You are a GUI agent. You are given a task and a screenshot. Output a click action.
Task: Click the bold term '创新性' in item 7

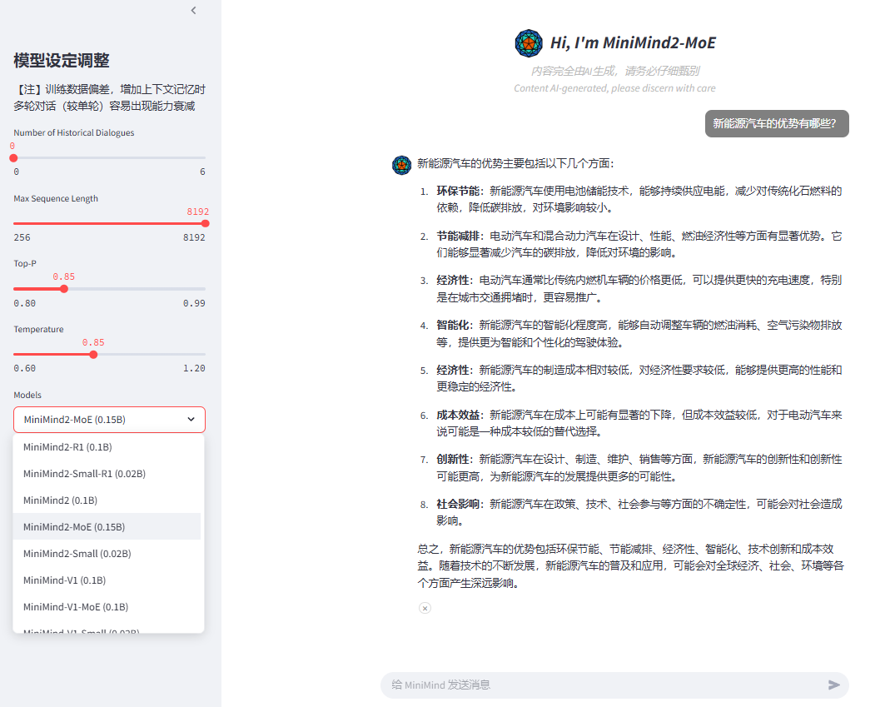(x=452, y=460)
